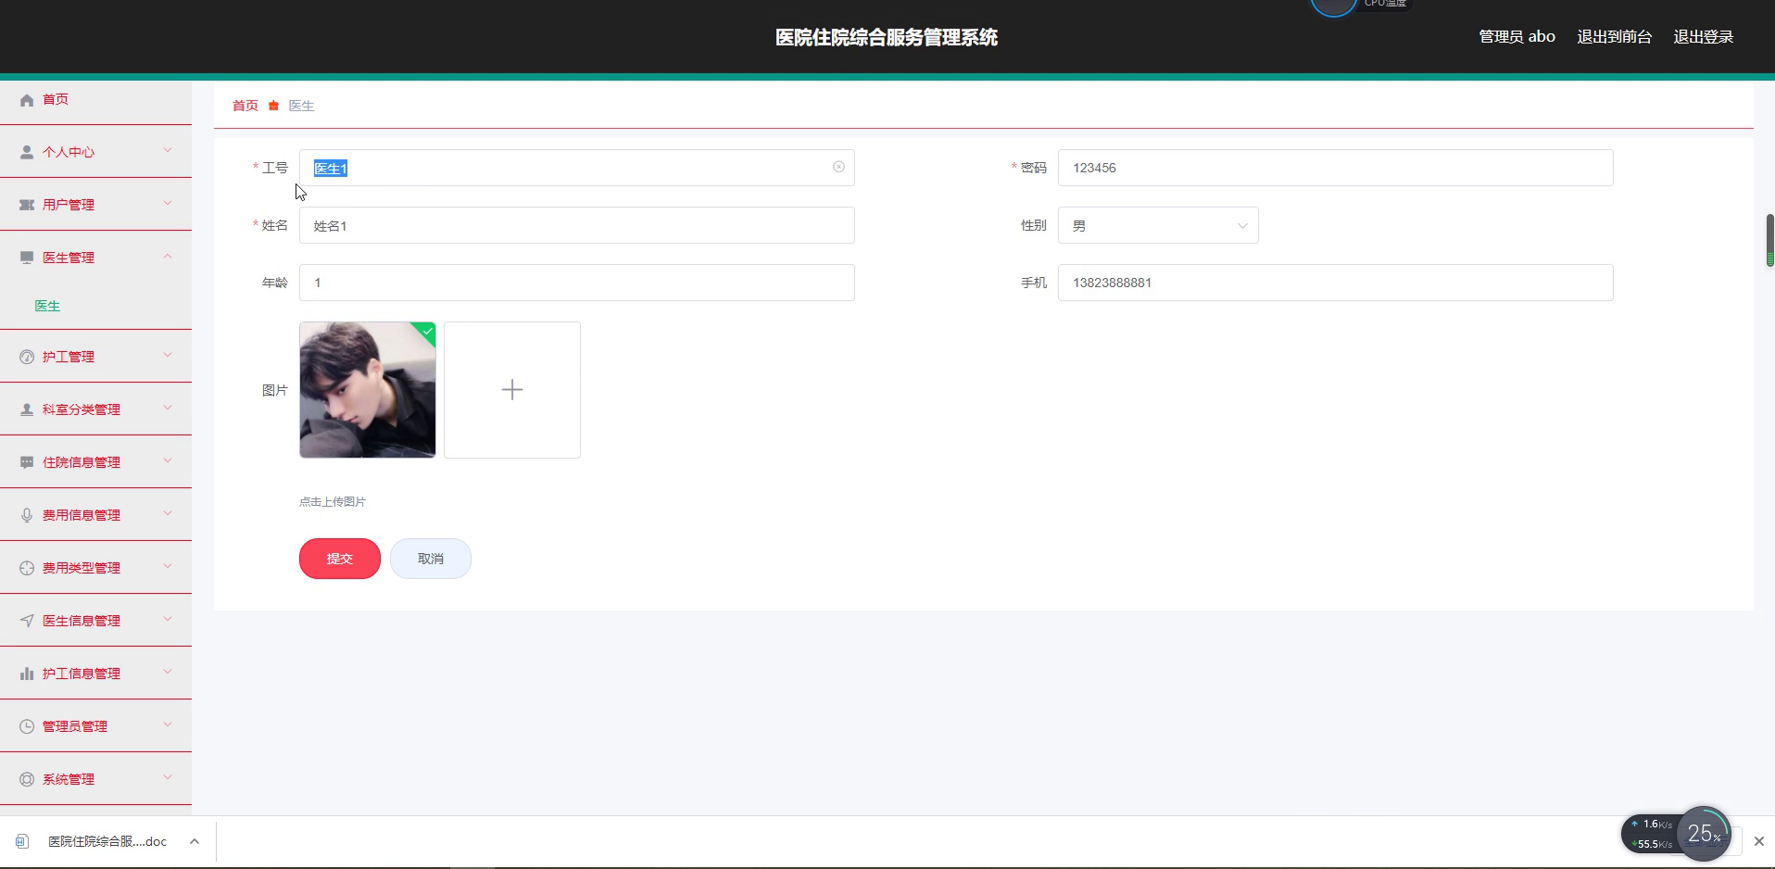Open the 个人中心 sidebar menu
Screen dimensions: 1775x869
pyautogui.click(x=95, y=152)
